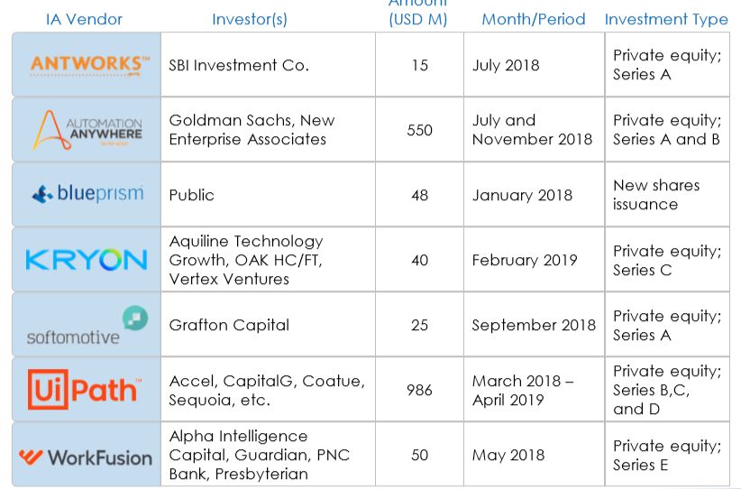Click the IA Vendor column header
The height and width of the screenshot is (489, 741).
pyautogui.click(x=84, y=19)
